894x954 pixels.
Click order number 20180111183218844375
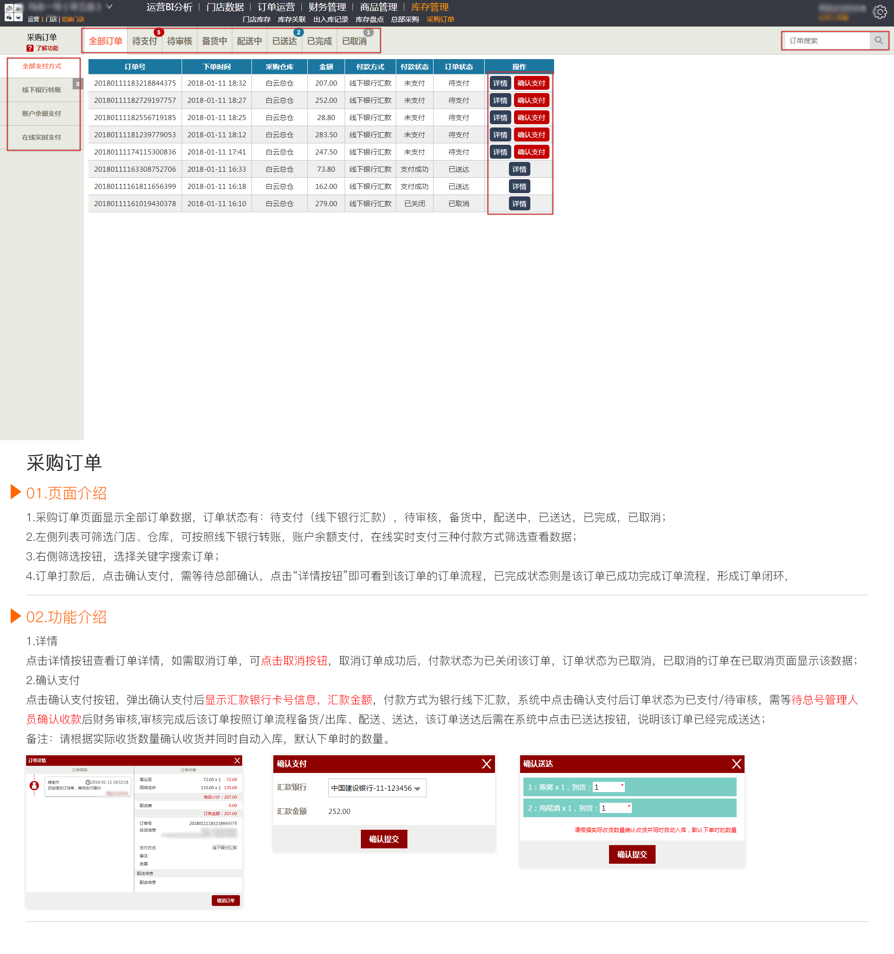(x=135, y=83)
